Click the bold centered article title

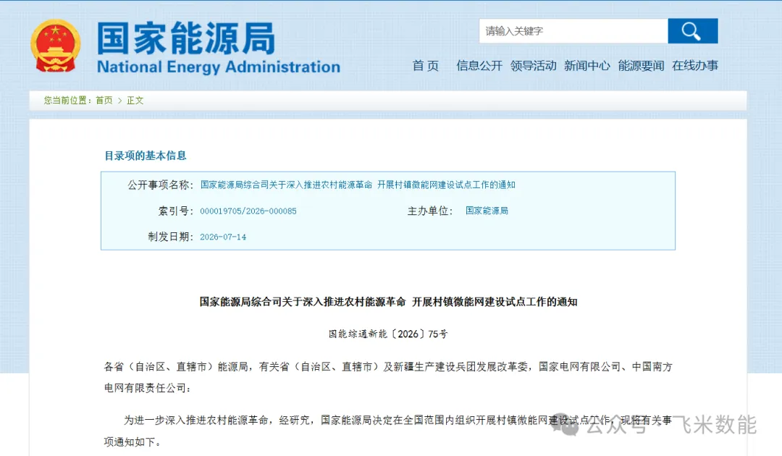click(x=389, y=302)
